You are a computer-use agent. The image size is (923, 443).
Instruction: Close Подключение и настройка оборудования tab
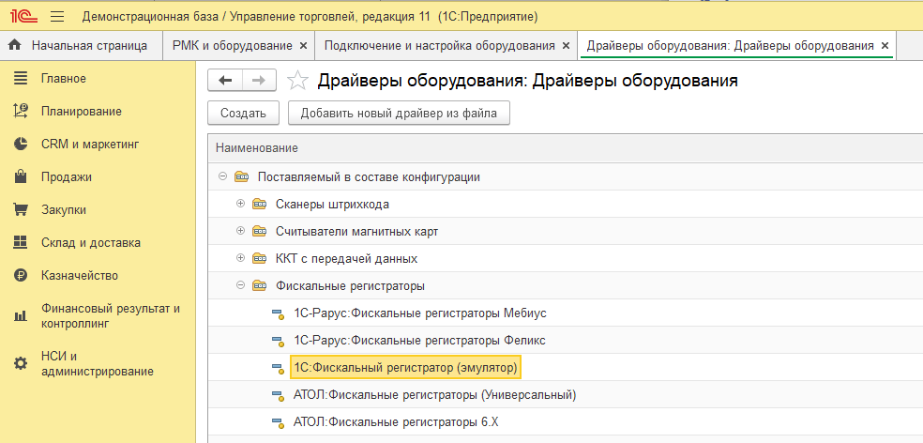point(566,45)
